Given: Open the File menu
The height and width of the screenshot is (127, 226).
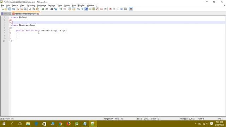Looking at the screenshot, I should 2,6.
